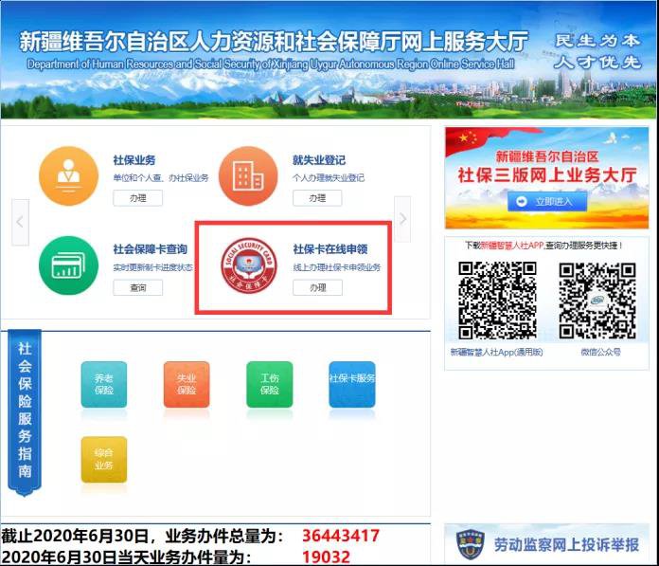Click the 新疆智慧人社App QR code
This screenshot has height=566, width=659.
498,301
